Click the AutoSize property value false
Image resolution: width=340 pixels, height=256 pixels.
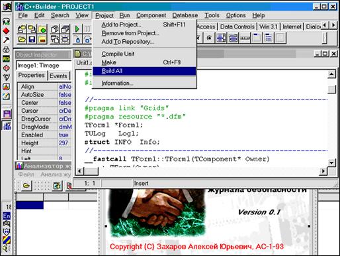click(x=65, y=95)
